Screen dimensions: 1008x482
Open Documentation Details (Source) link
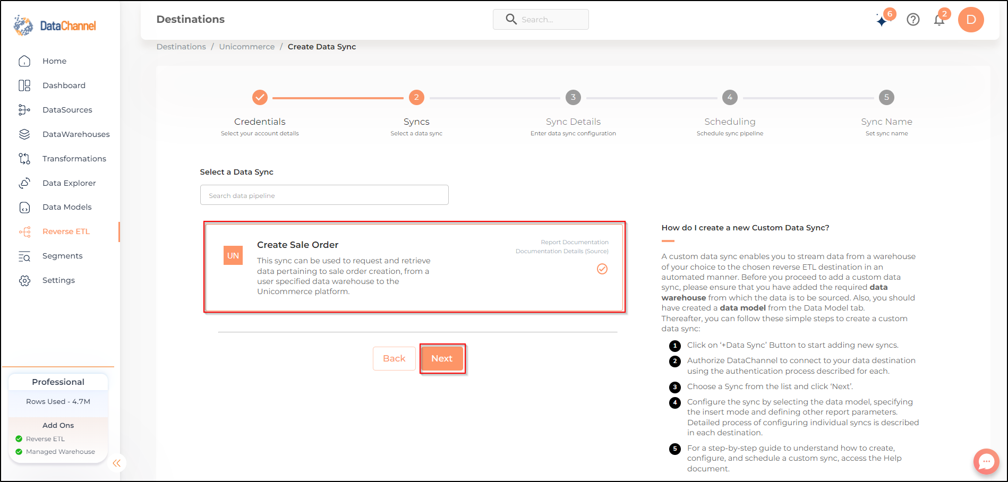pos(562,251)
